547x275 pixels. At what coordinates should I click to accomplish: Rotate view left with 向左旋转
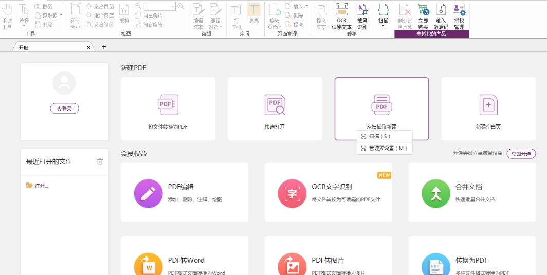click(149, 15)
